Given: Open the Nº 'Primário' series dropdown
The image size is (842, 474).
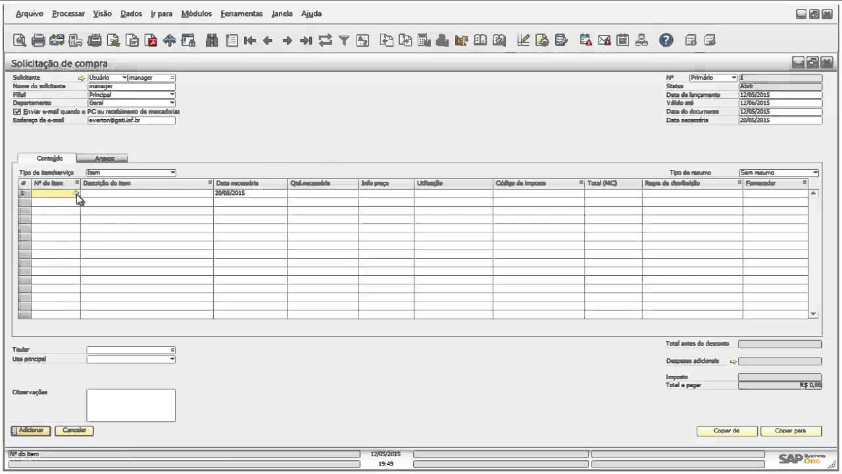Looking at the screenshot, I should tap(734, 78).
